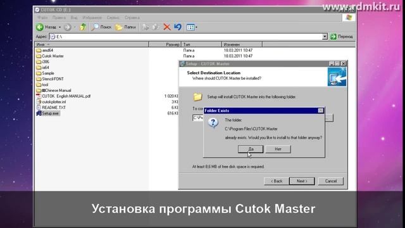Viewport: 405px width, 228px height.
Task: Click the Copy To toolbar icon
Action: (156, 27)
